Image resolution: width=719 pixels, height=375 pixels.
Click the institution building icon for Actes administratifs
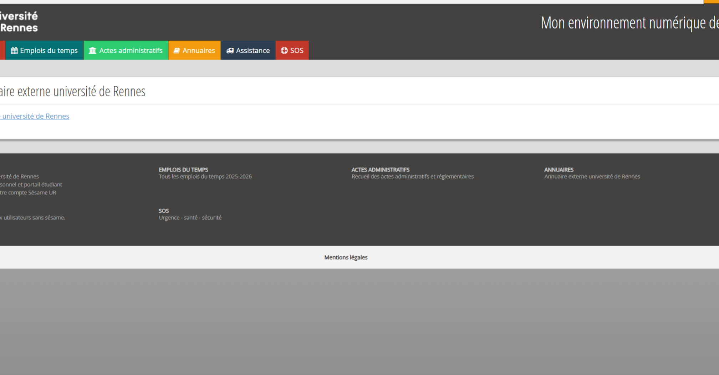tap(92, 51)
